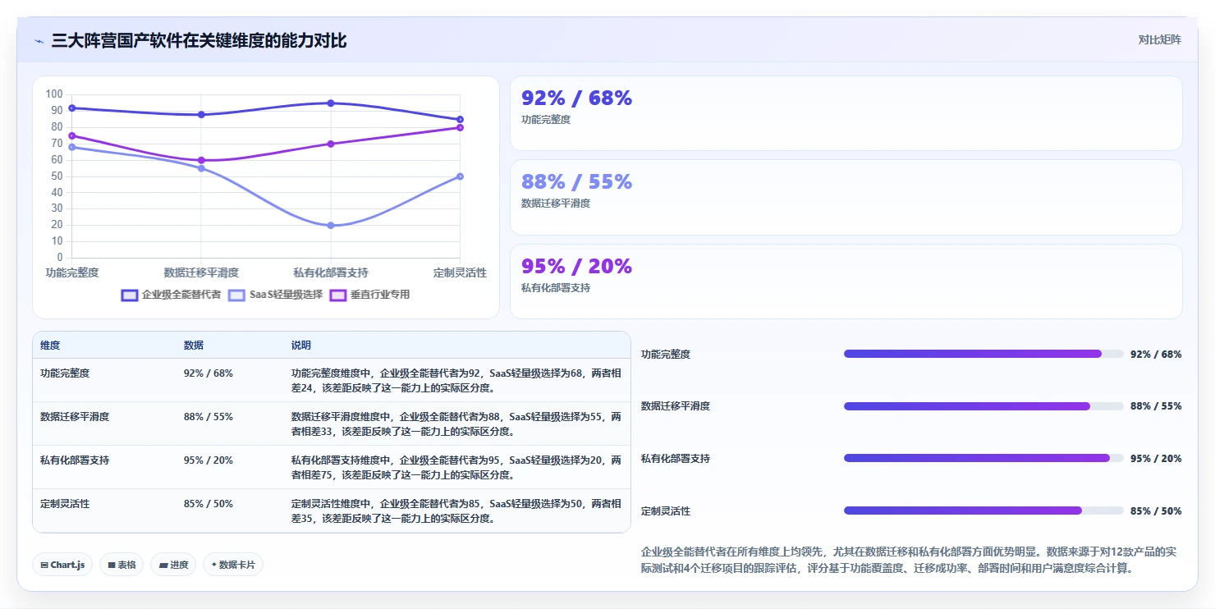This screenshot has width=1215, height=609.
Task: Toggle the SaaS轻量级选择 legend item
Action: point(275,295)
